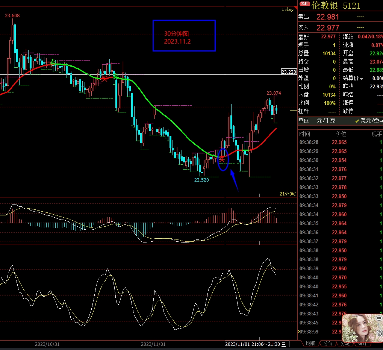Click the 23.220 price axis label
Viewport: 383px width, 350px height.
coord(289,72)
